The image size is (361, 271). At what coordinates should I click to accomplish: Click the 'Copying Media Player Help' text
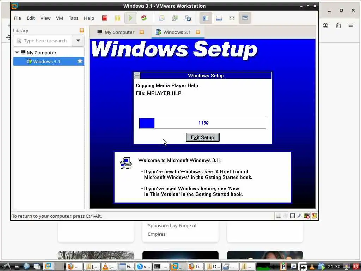point(167,85)
